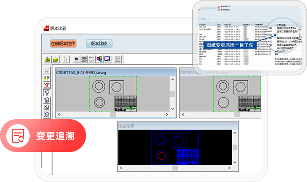Click the first open-file folder icon
This screenshot has height=182, width=307.
click(48, 59)
